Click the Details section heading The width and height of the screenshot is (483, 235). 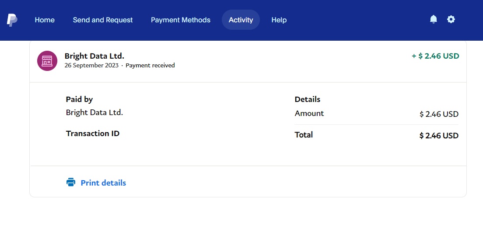[308, 99]
